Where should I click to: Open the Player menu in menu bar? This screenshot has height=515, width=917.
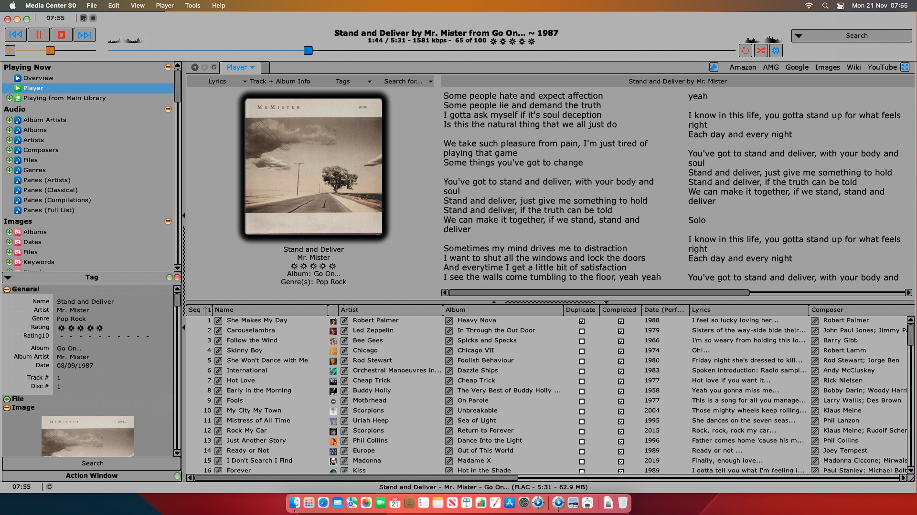165,6
